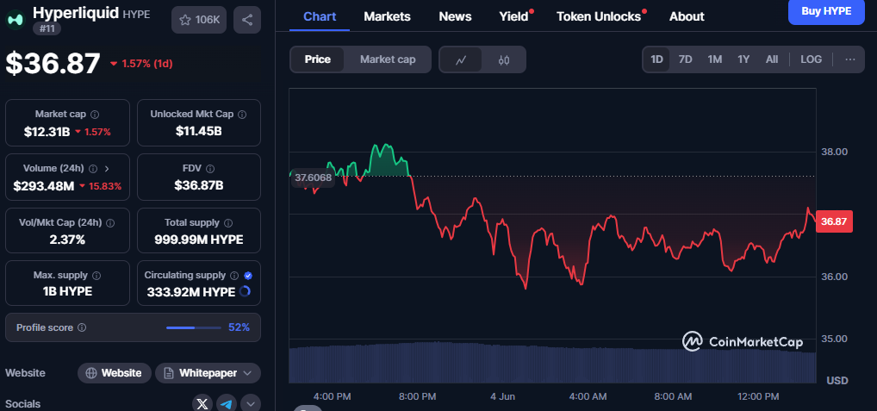
Task: Select the 1Y time range
Action: pos(743,59)
